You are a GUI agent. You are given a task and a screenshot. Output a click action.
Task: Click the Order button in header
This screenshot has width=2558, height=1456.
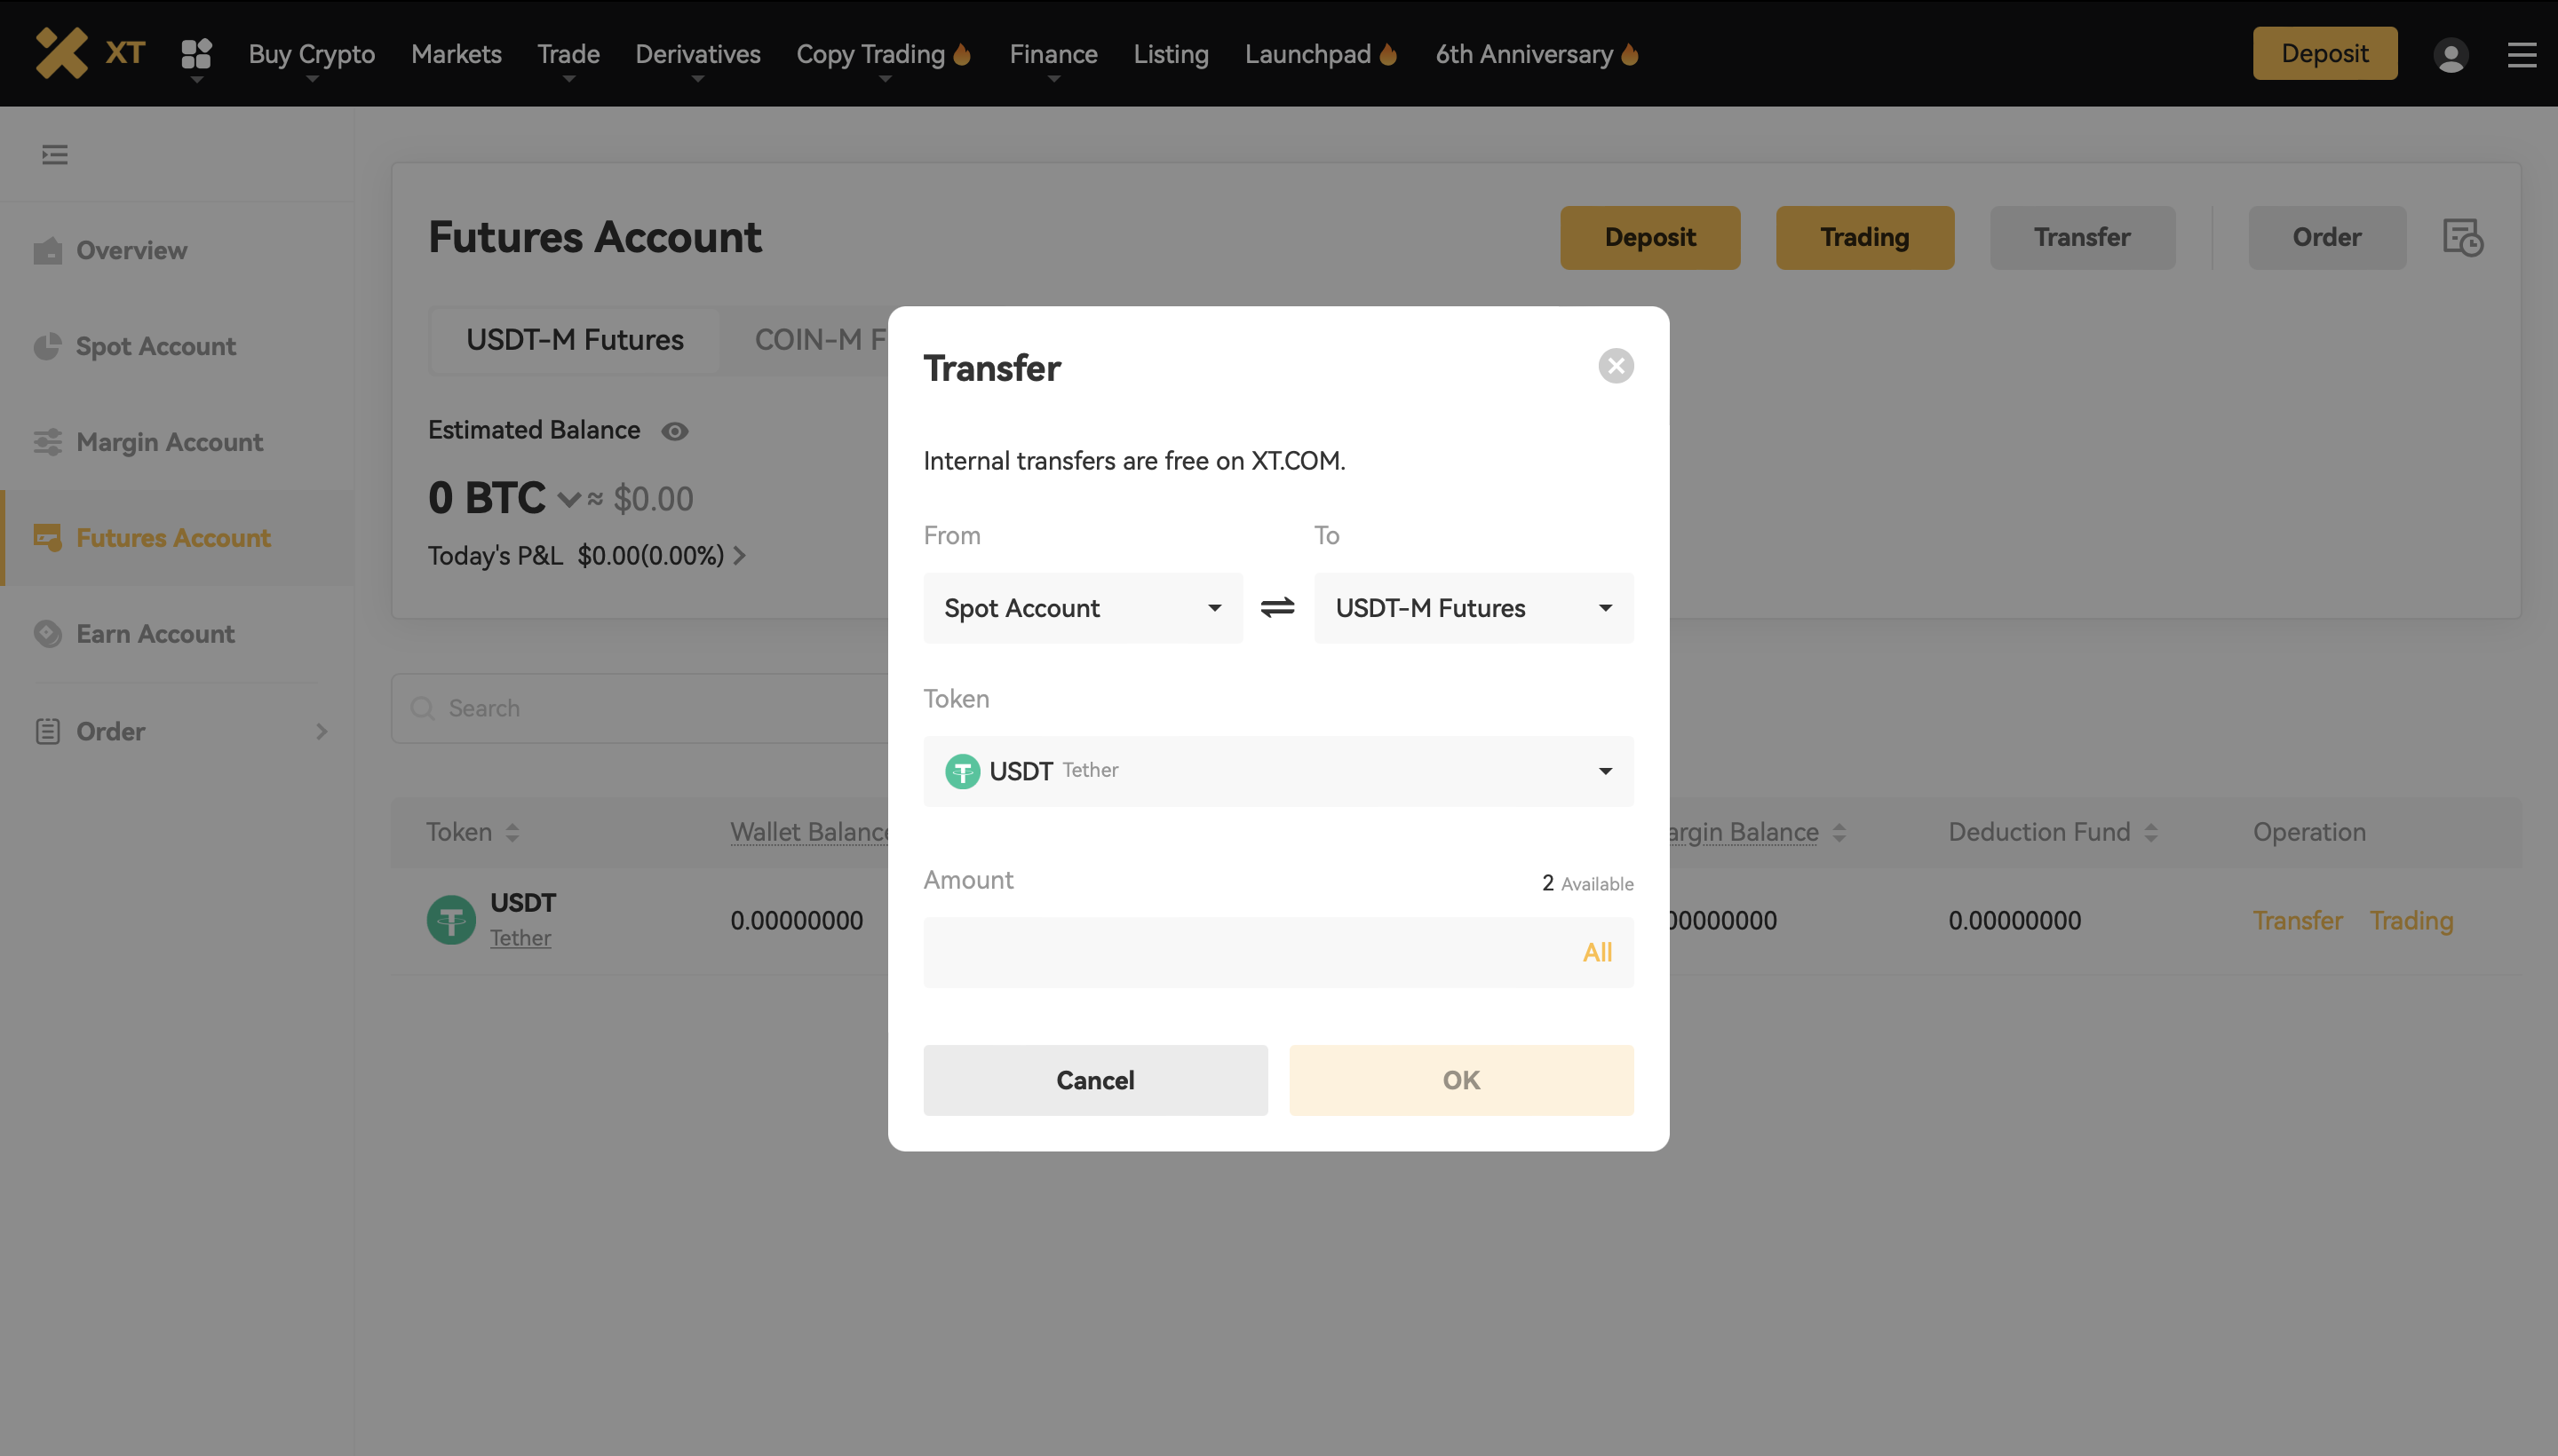click(x=2326, y=238)
